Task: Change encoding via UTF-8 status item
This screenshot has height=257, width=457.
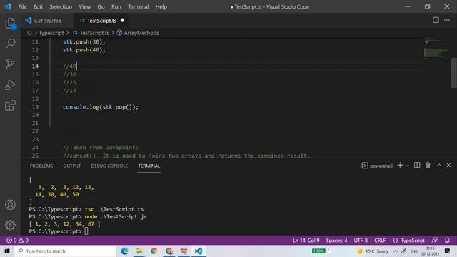Action: (x=361, y=241)
